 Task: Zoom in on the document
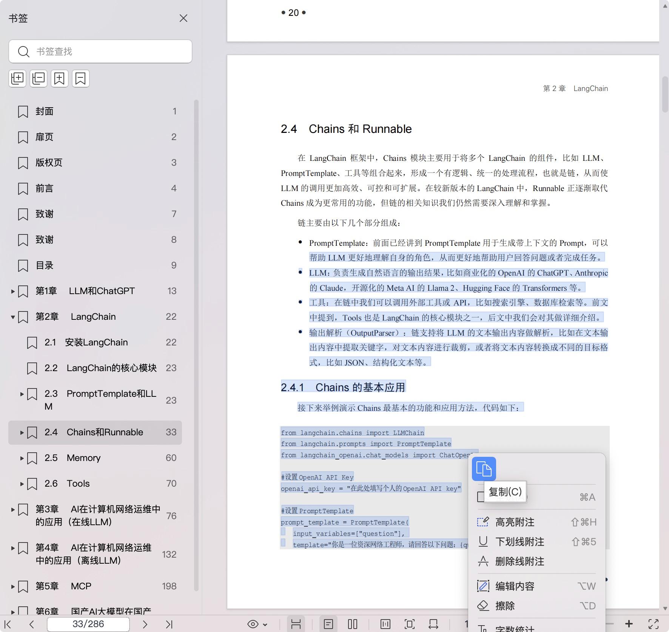(x=629, y=624)
